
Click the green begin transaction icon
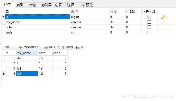[21, 48]
